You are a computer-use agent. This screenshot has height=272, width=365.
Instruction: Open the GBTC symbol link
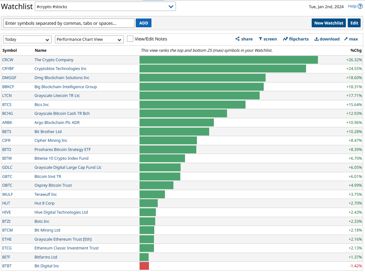(7, 177)
